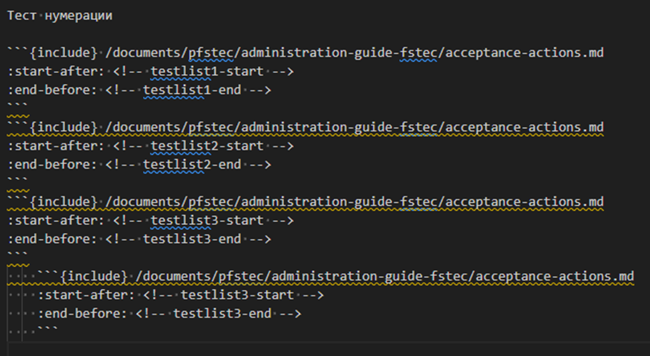The image size is (650, 356).
Task: Open the path in third non-indented include
Action: pyautogui.click(x=354, y=202)
